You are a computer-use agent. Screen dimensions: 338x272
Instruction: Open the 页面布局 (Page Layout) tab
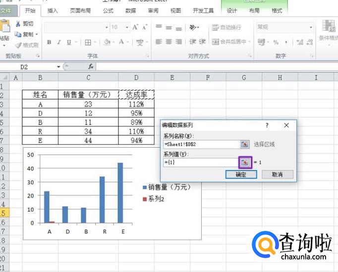(x=81, y=10)
